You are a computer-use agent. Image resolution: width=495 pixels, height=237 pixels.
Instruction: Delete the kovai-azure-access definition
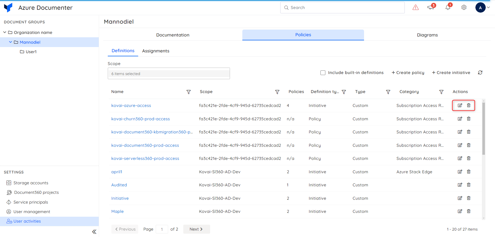tap(469, 105)
